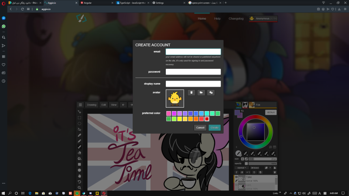Toggle visibility of Take layer

point(236,177)
